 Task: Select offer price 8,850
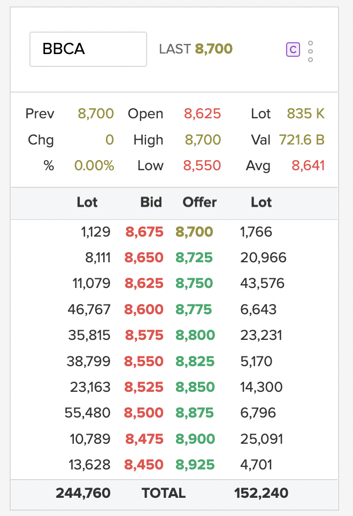click(x=195, y=387)
